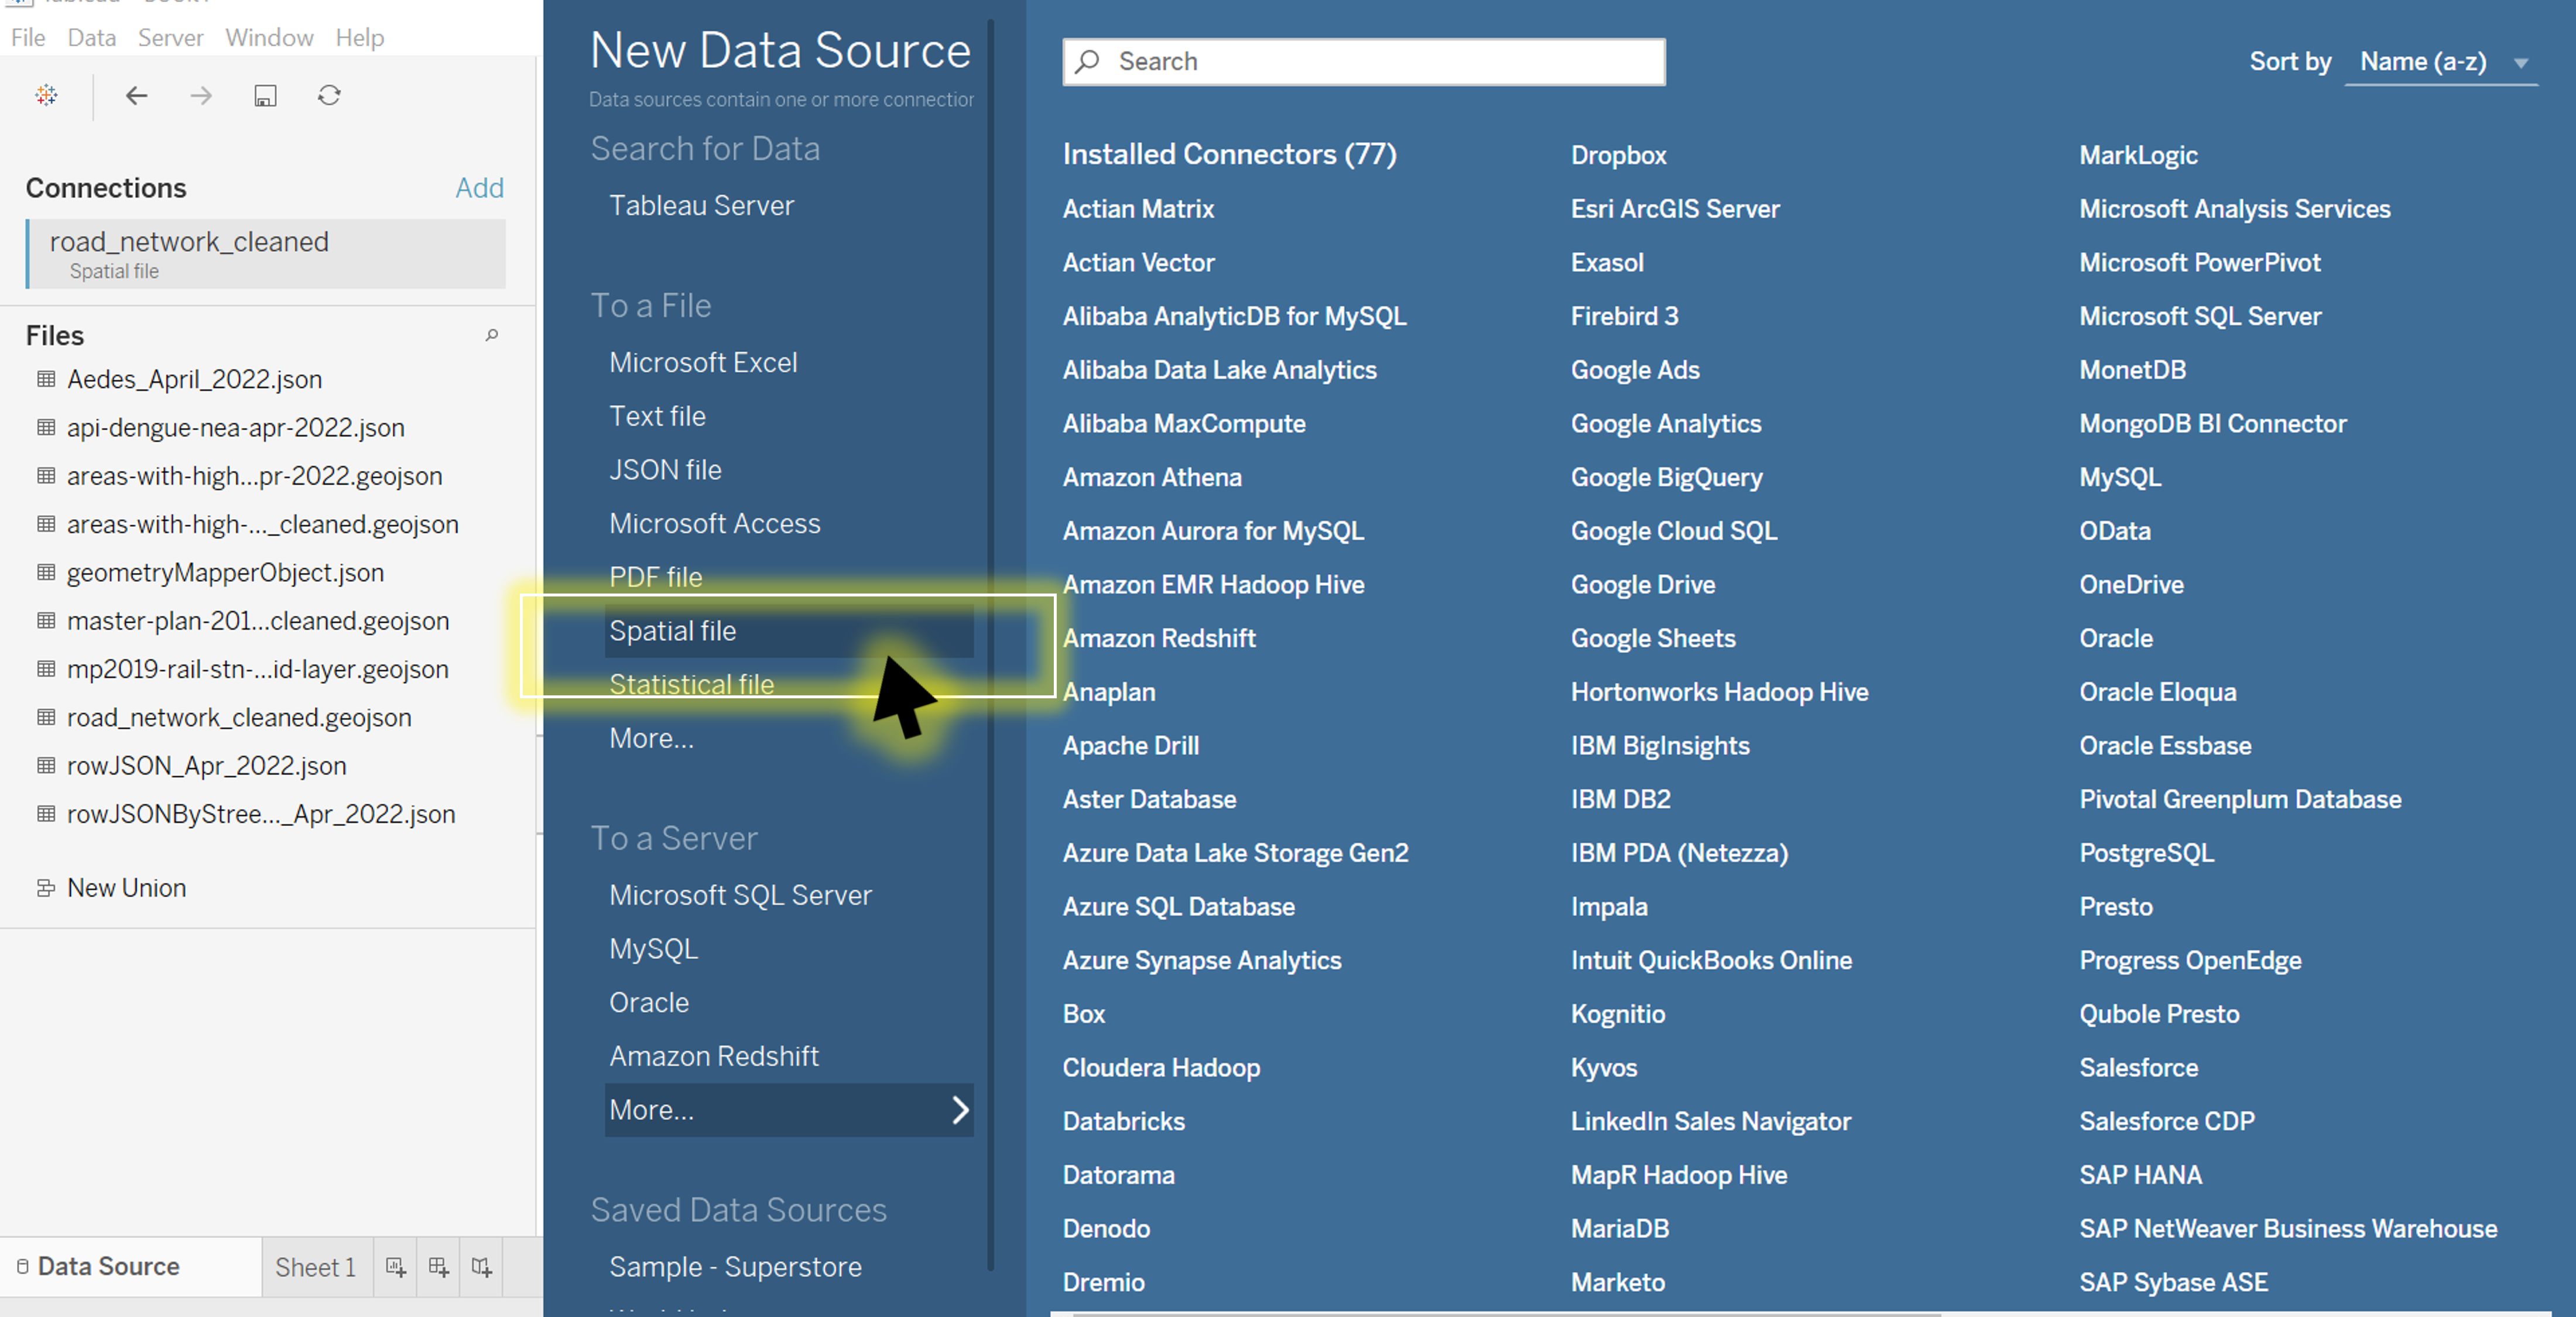Viewport: 2576px width, 1317px height.
Task: Click the back arrow toolbar icon
Action: click(x=136, y=95)
